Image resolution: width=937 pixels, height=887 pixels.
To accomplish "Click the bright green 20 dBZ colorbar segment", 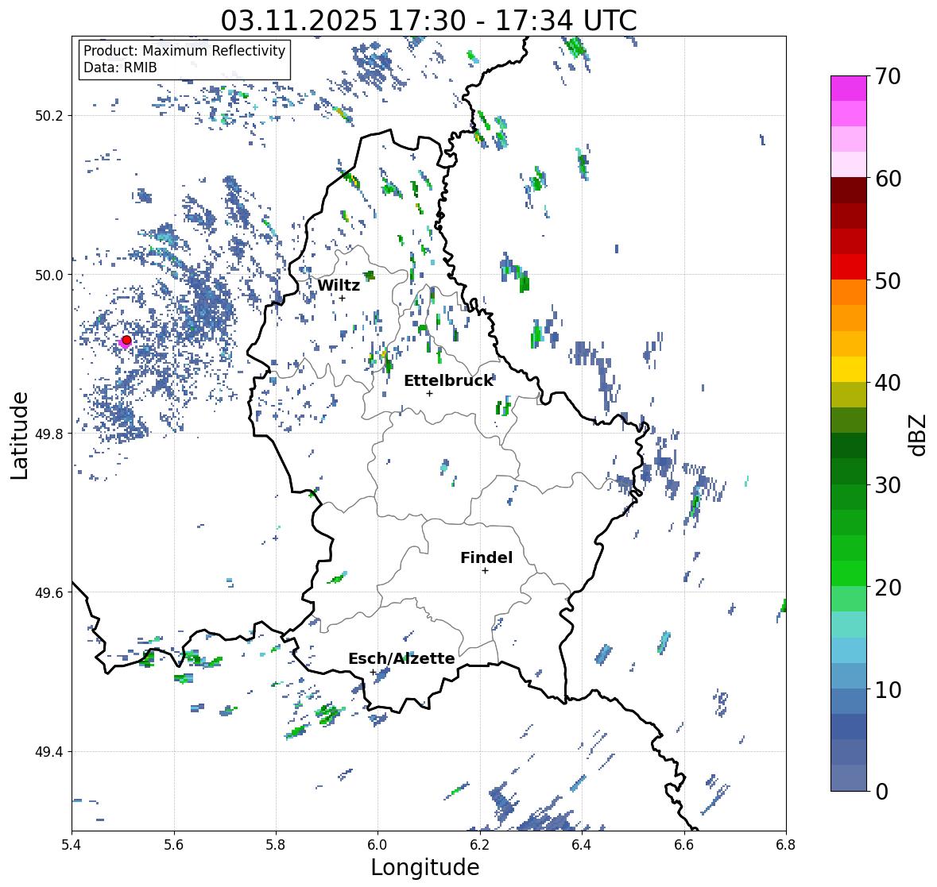I will click(849, 573).
